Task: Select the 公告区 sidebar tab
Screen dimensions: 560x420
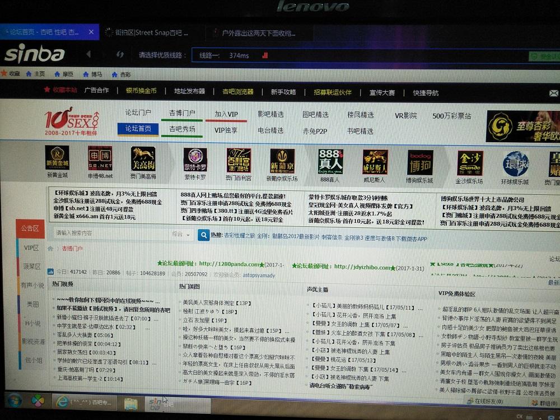Action: click(x=30, y=228)
